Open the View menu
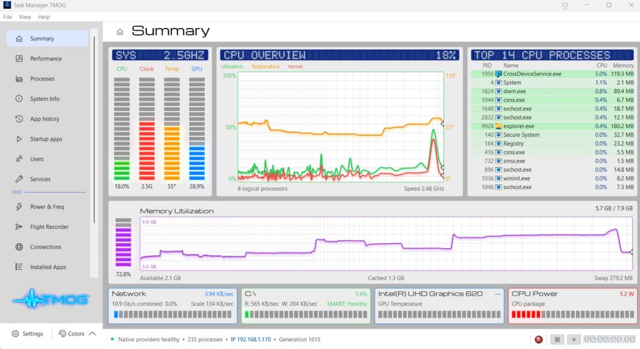Screen dimensions: 640x349 pos(25,17)
